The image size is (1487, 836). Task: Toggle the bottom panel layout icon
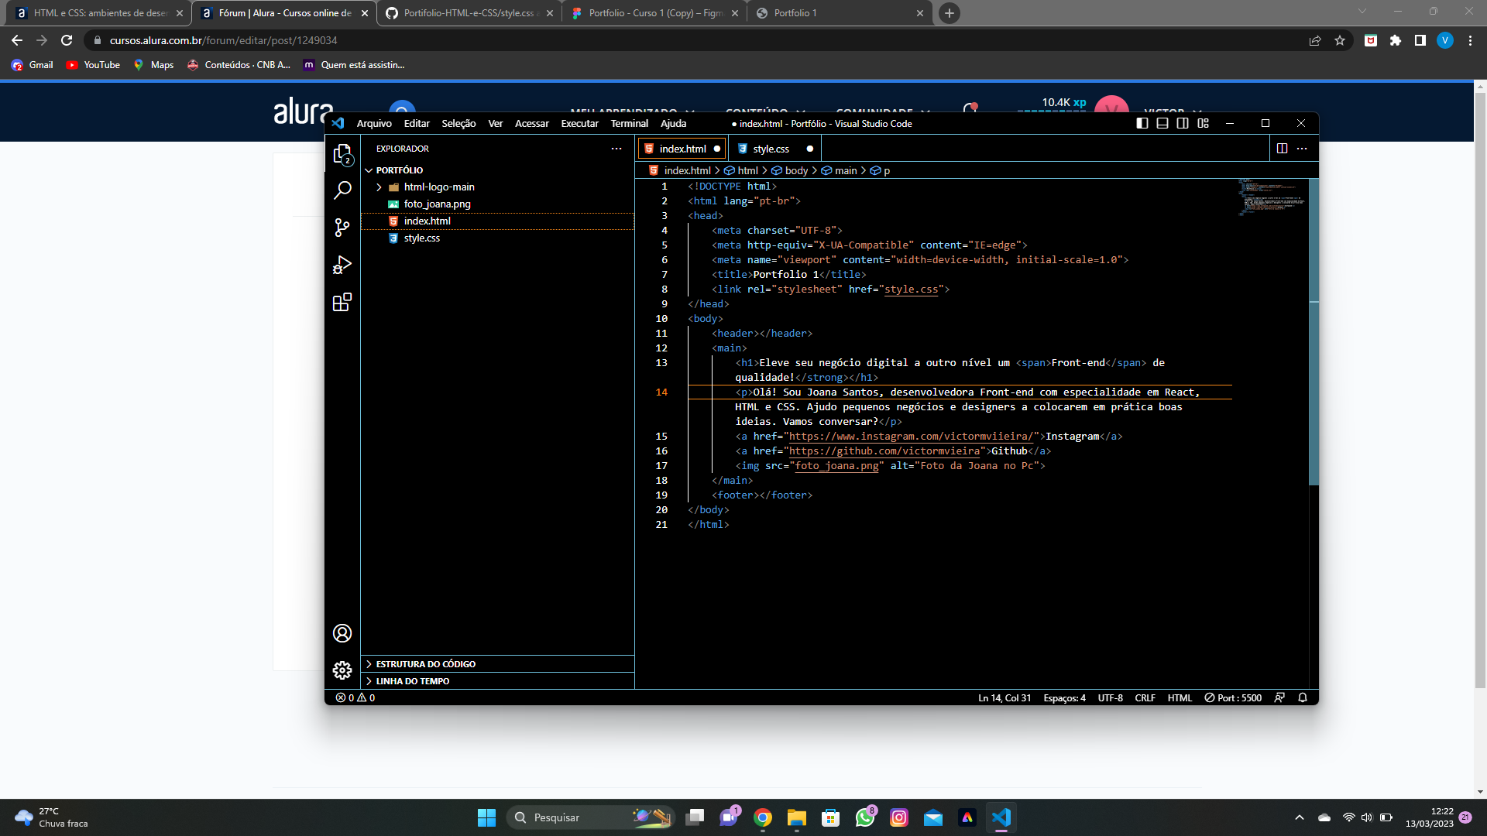coord(1162,123)
